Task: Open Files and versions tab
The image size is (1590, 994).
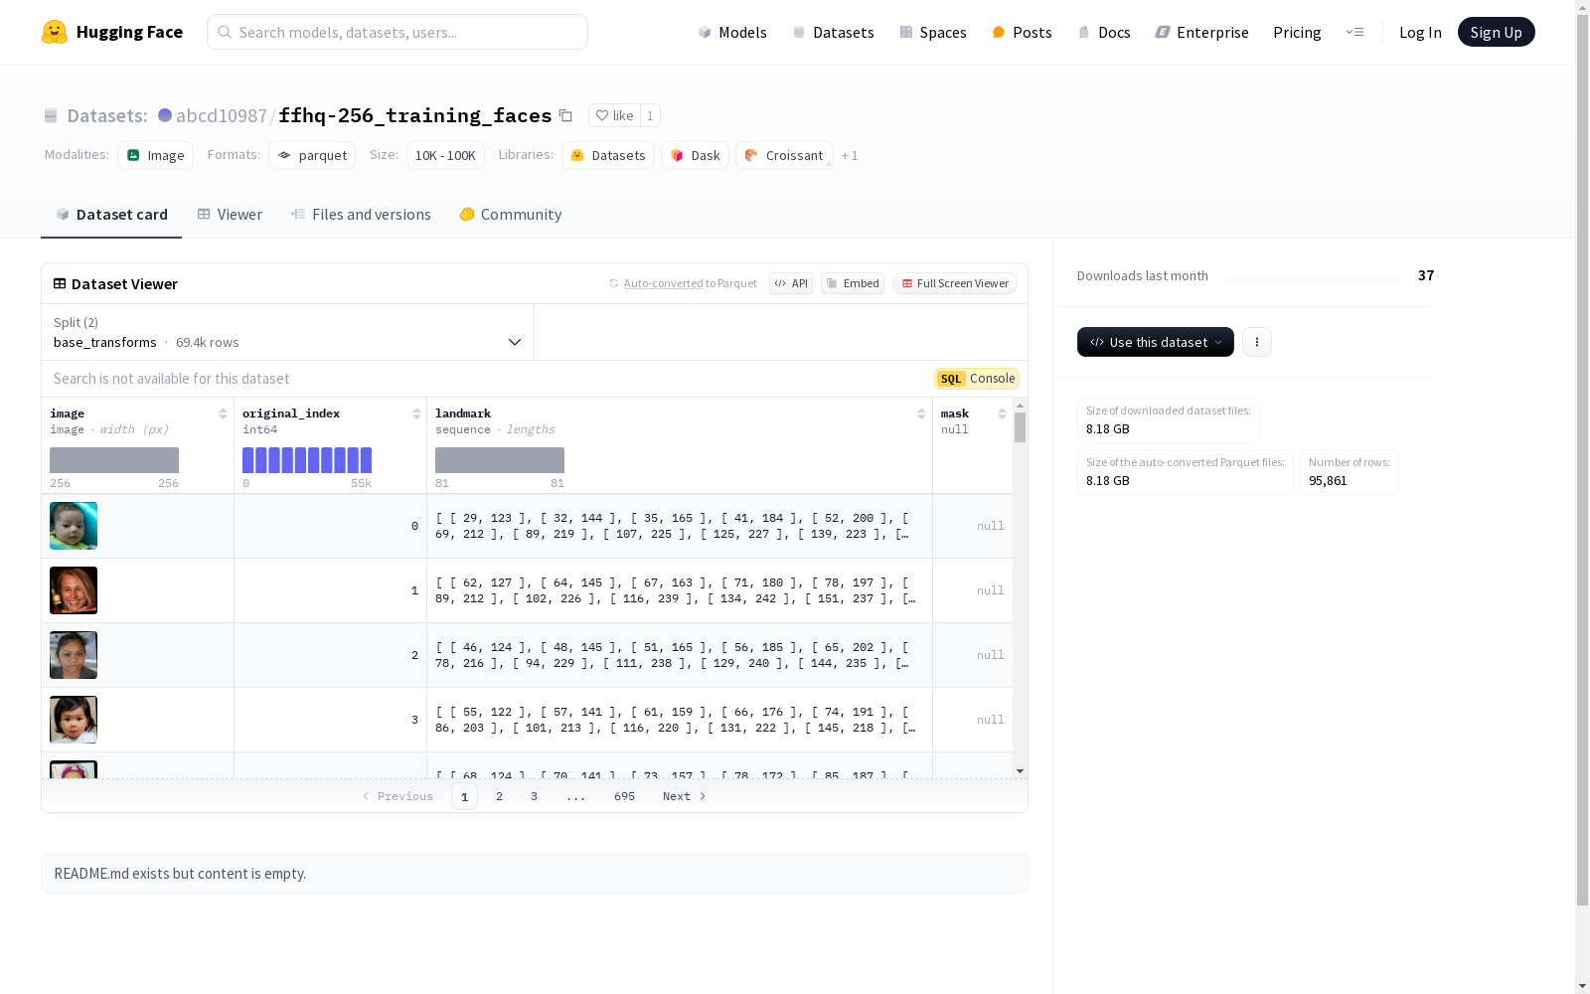Action: click(361, 214)
